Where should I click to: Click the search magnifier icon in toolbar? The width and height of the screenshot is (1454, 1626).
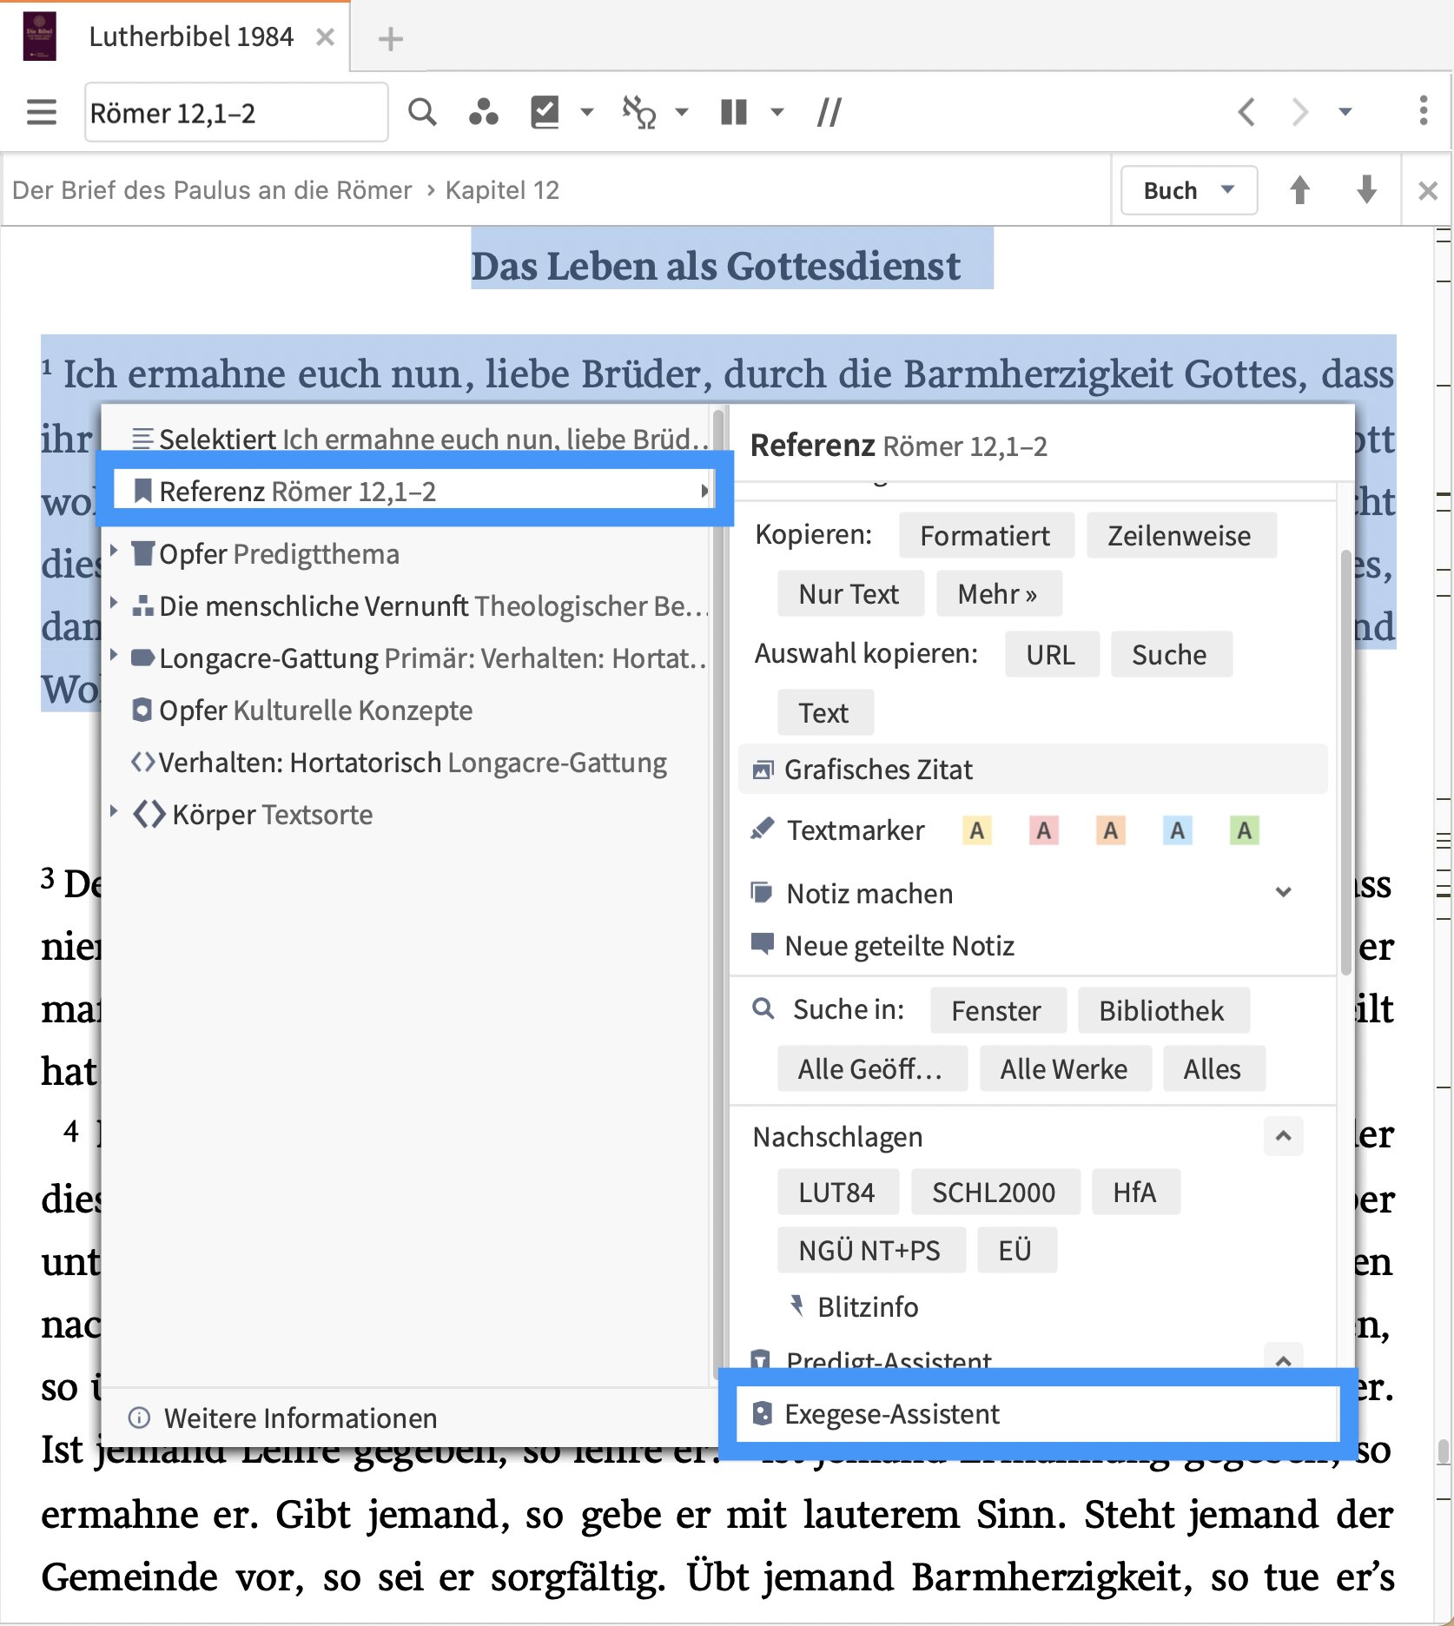coord(422,112)
